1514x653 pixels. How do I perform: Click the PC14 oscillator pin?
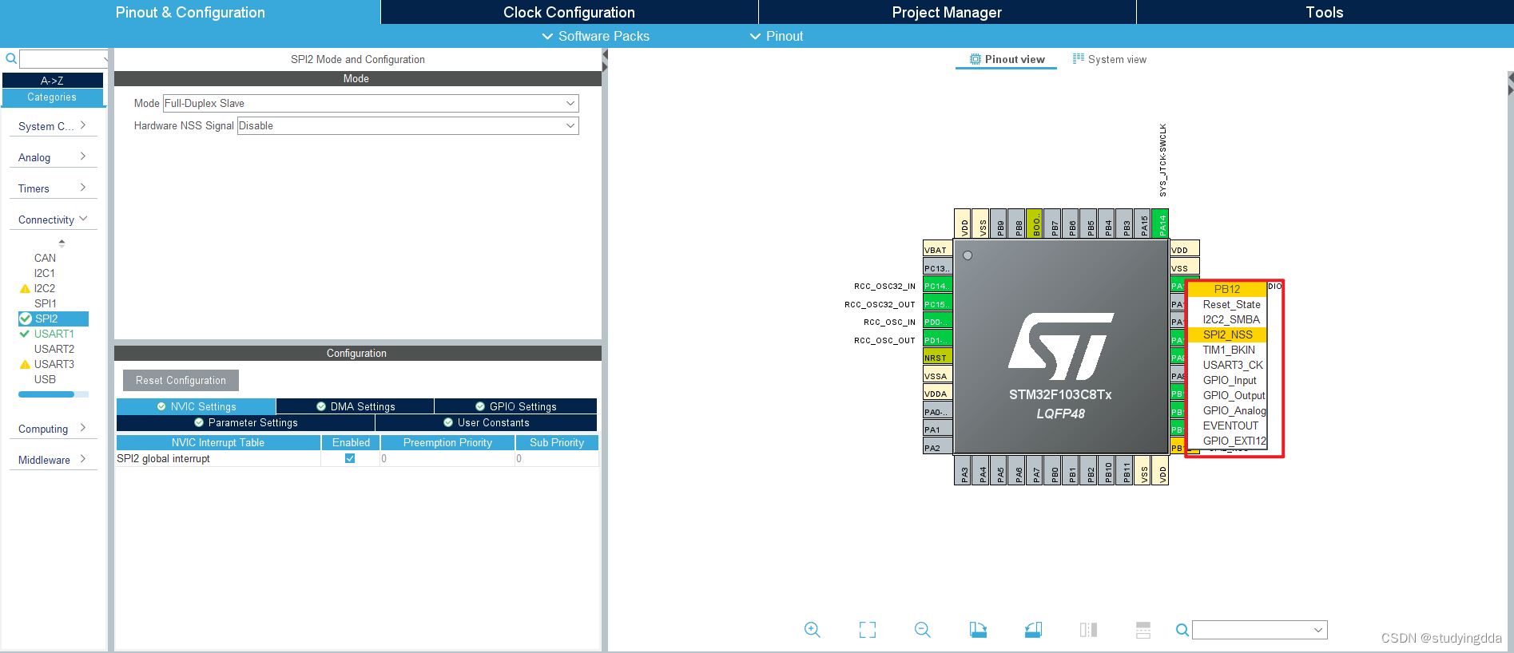point(937,286)
